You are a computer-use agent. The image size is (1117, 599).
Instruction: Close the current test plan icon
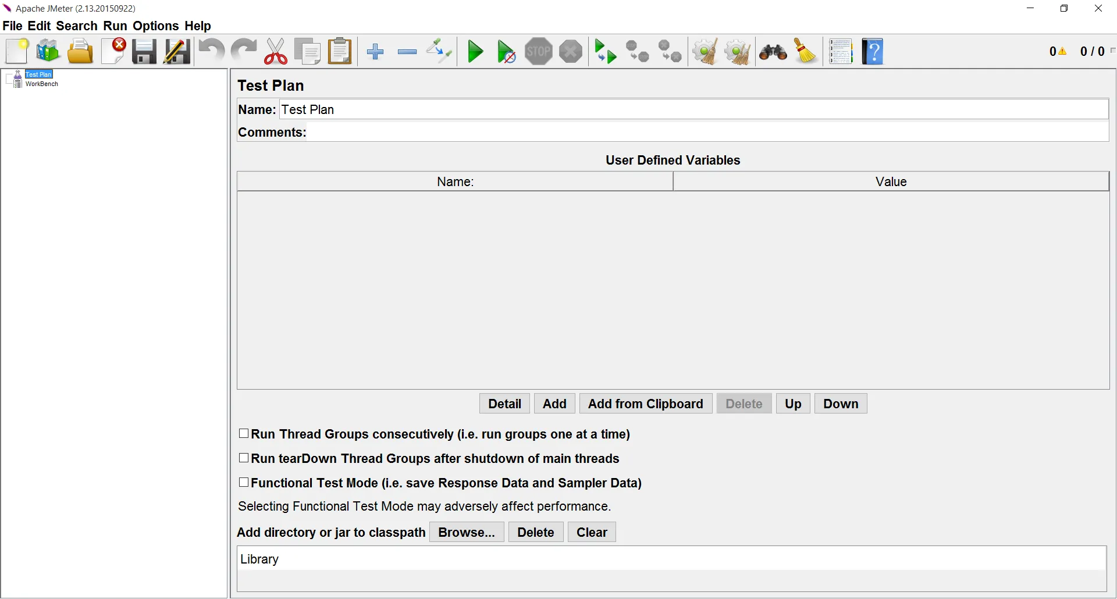[113, 52]
